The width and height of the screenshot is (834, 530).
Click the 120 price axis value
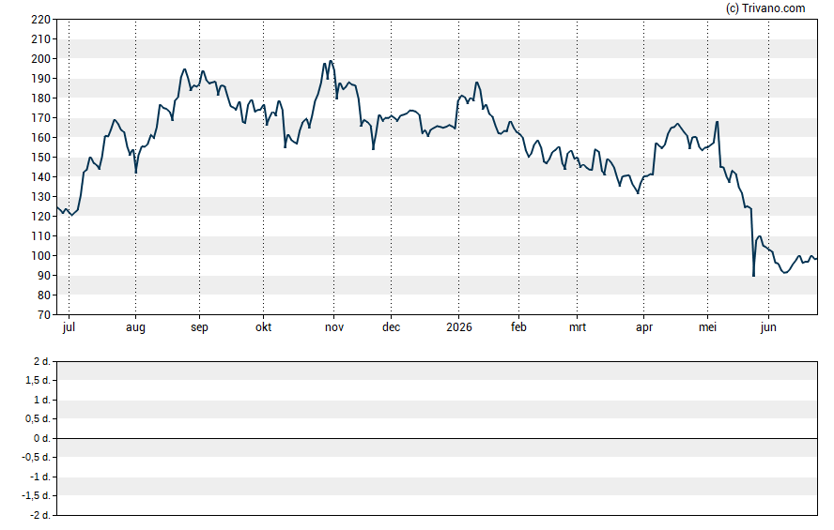41,217
